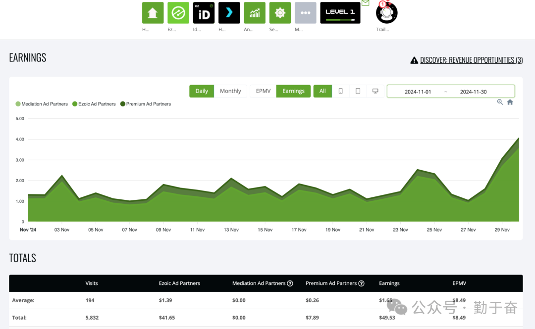
Task: Open the Settings gear icon
Action: click(280, 13)
